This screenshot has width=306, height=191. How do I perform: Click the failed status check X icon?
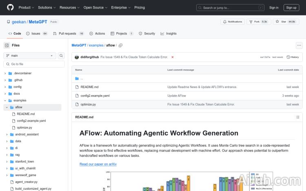pos(172,57)
